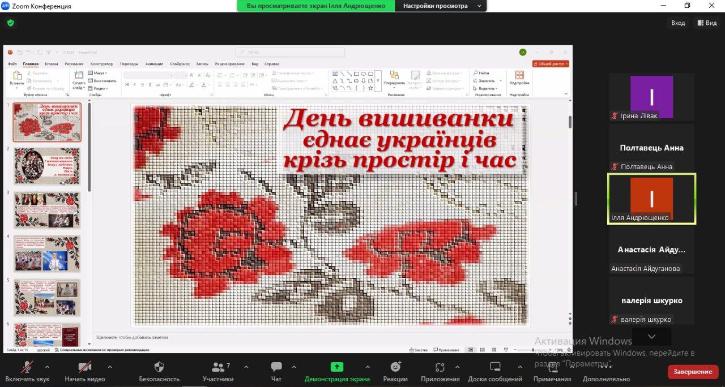The width and height of the screenshot is (725, 387).
Task: Toggle the Вид layout button
Action: [707, 23]
